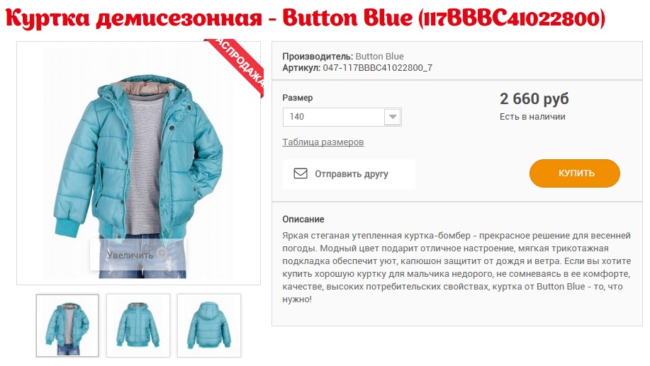The image size is (650, 366).
Task: Click the envelope icon beside Отправить другу
Action: point(301,173)
